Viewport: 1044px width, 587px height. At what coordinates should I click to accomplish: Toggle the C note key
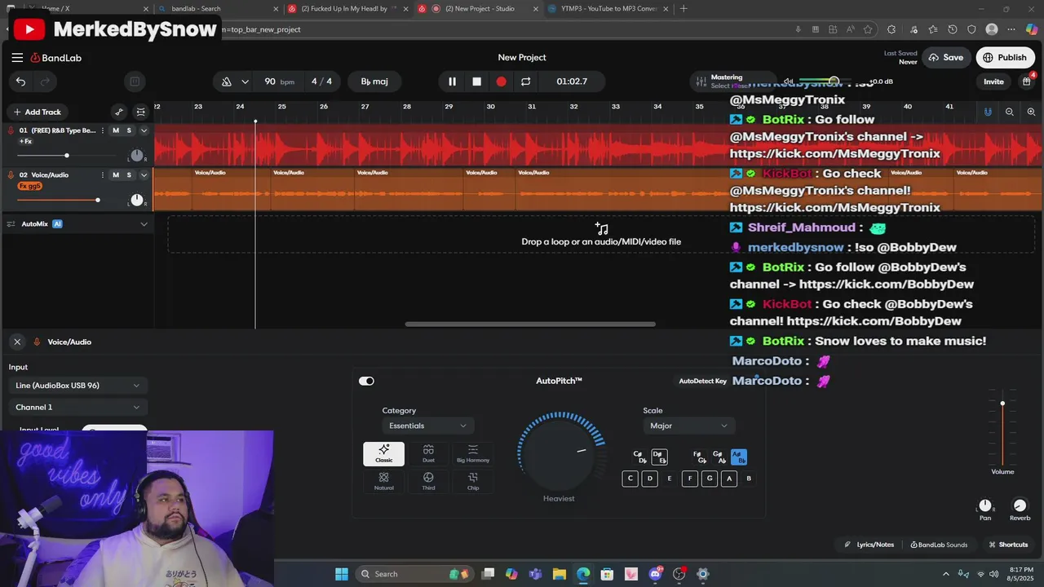[x=630, y=479]
